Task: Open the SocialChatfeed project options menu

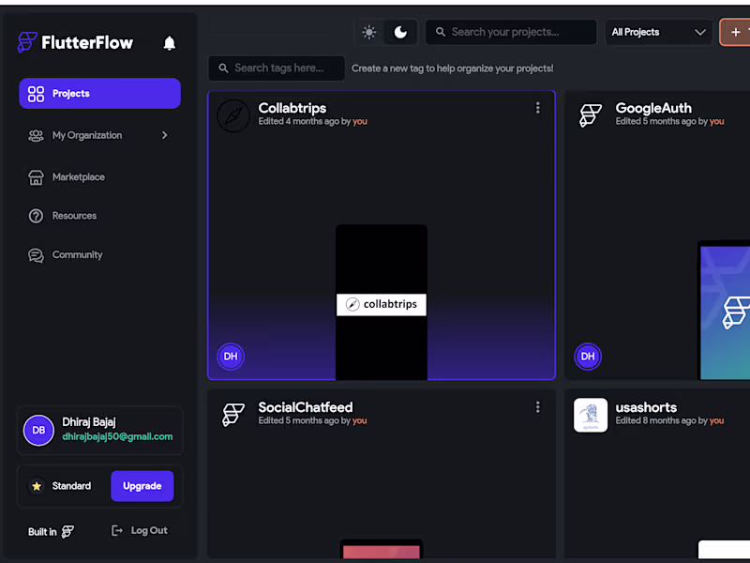Action: [x=538, y=407]
